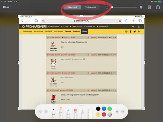Expand chevron on post dated 20:30:22
The height and width of the screenshot is (122, 163).
coord(115,90)
